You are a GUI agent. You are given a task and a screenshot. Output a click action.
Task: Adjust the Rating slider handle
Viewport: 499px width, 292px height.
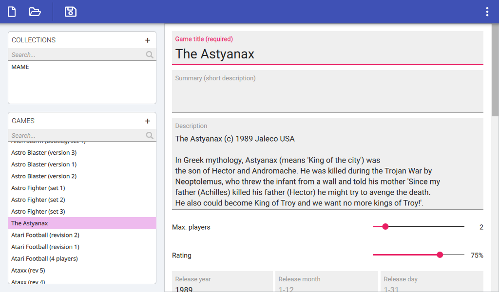440,255
